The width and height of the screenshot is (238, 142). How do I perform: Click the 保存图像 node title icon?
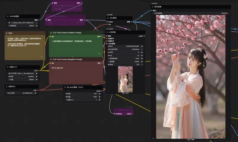coord(152,7)
